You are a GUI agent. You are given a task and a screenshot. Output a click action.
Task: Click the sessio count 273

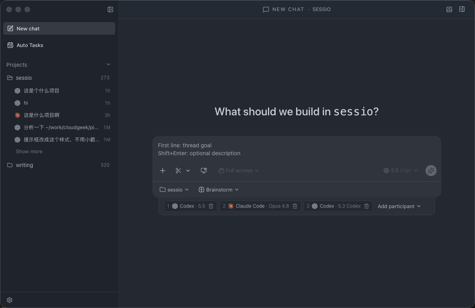click(x=105, y=78)
